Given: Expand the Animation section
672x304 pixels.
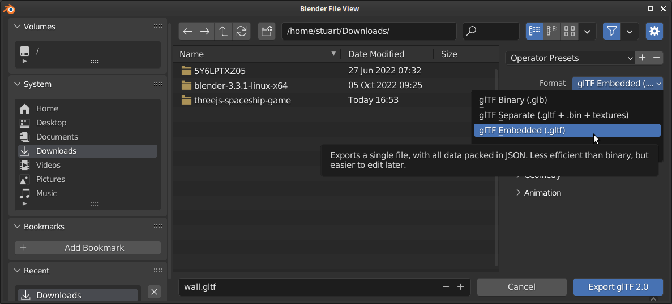Looking at the screenshot, I should point(539,193).
